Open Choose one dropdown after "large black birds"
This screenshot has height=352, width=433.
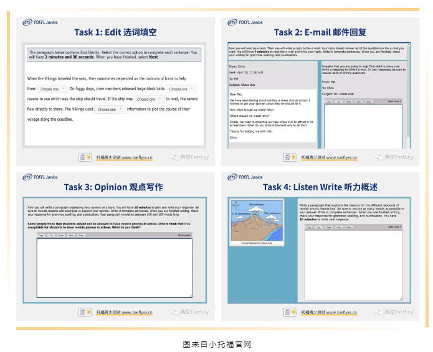coord(181,89)
